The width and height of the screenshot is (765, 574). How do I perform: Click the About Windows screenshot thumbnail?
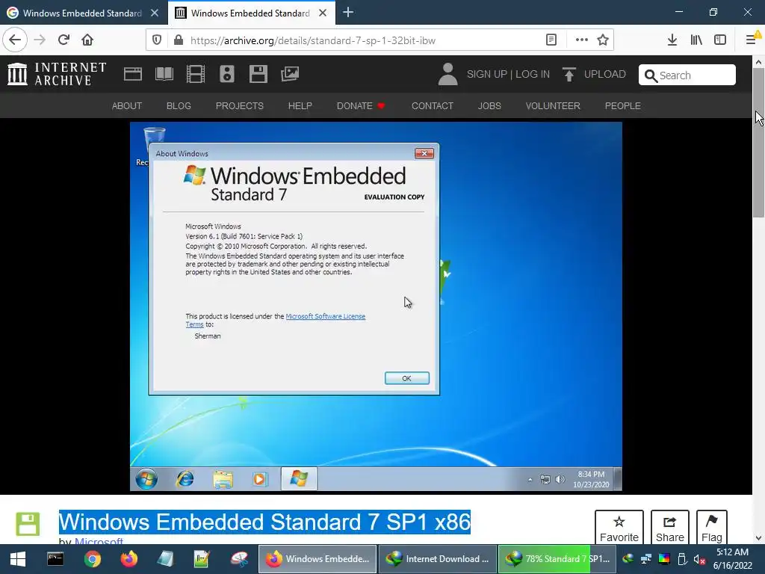[x=376, y=306]
